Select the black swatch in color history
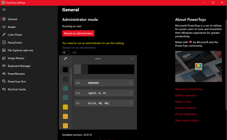227x140 pixels. point(65,70)
